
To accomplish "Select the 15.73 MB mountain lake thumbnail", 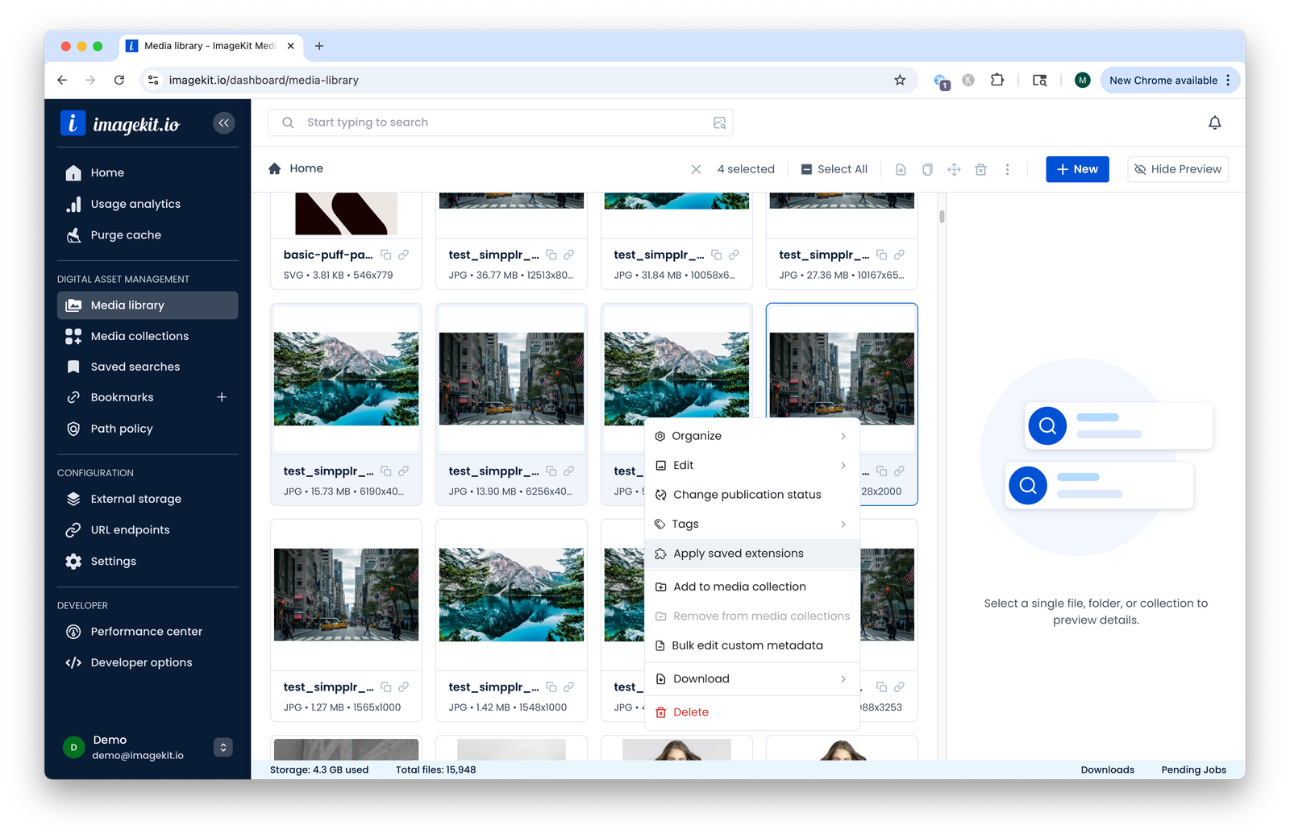I will point(346,379).
